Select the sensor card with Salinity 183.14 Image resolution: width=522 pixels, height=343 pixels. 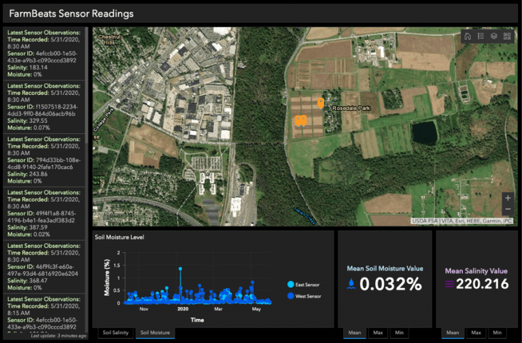[44, 54]
